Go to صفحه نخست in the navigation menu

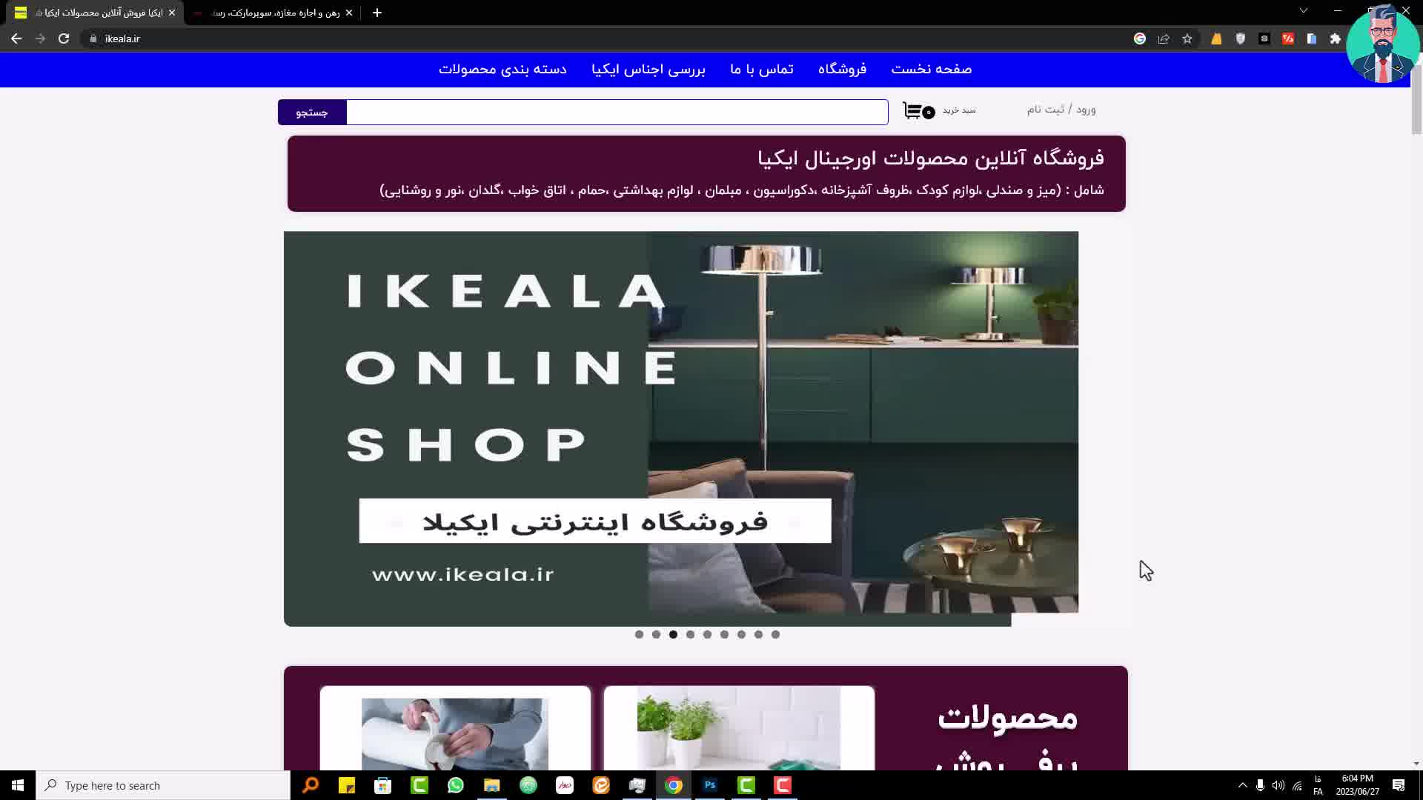tap(931, 69)
